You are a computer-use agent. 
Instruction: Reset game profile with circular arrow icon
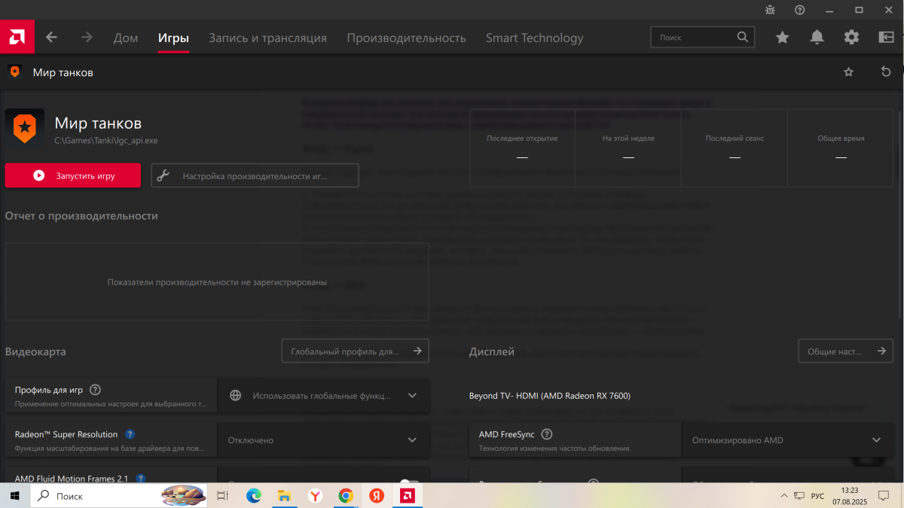(x=886, y=72)
